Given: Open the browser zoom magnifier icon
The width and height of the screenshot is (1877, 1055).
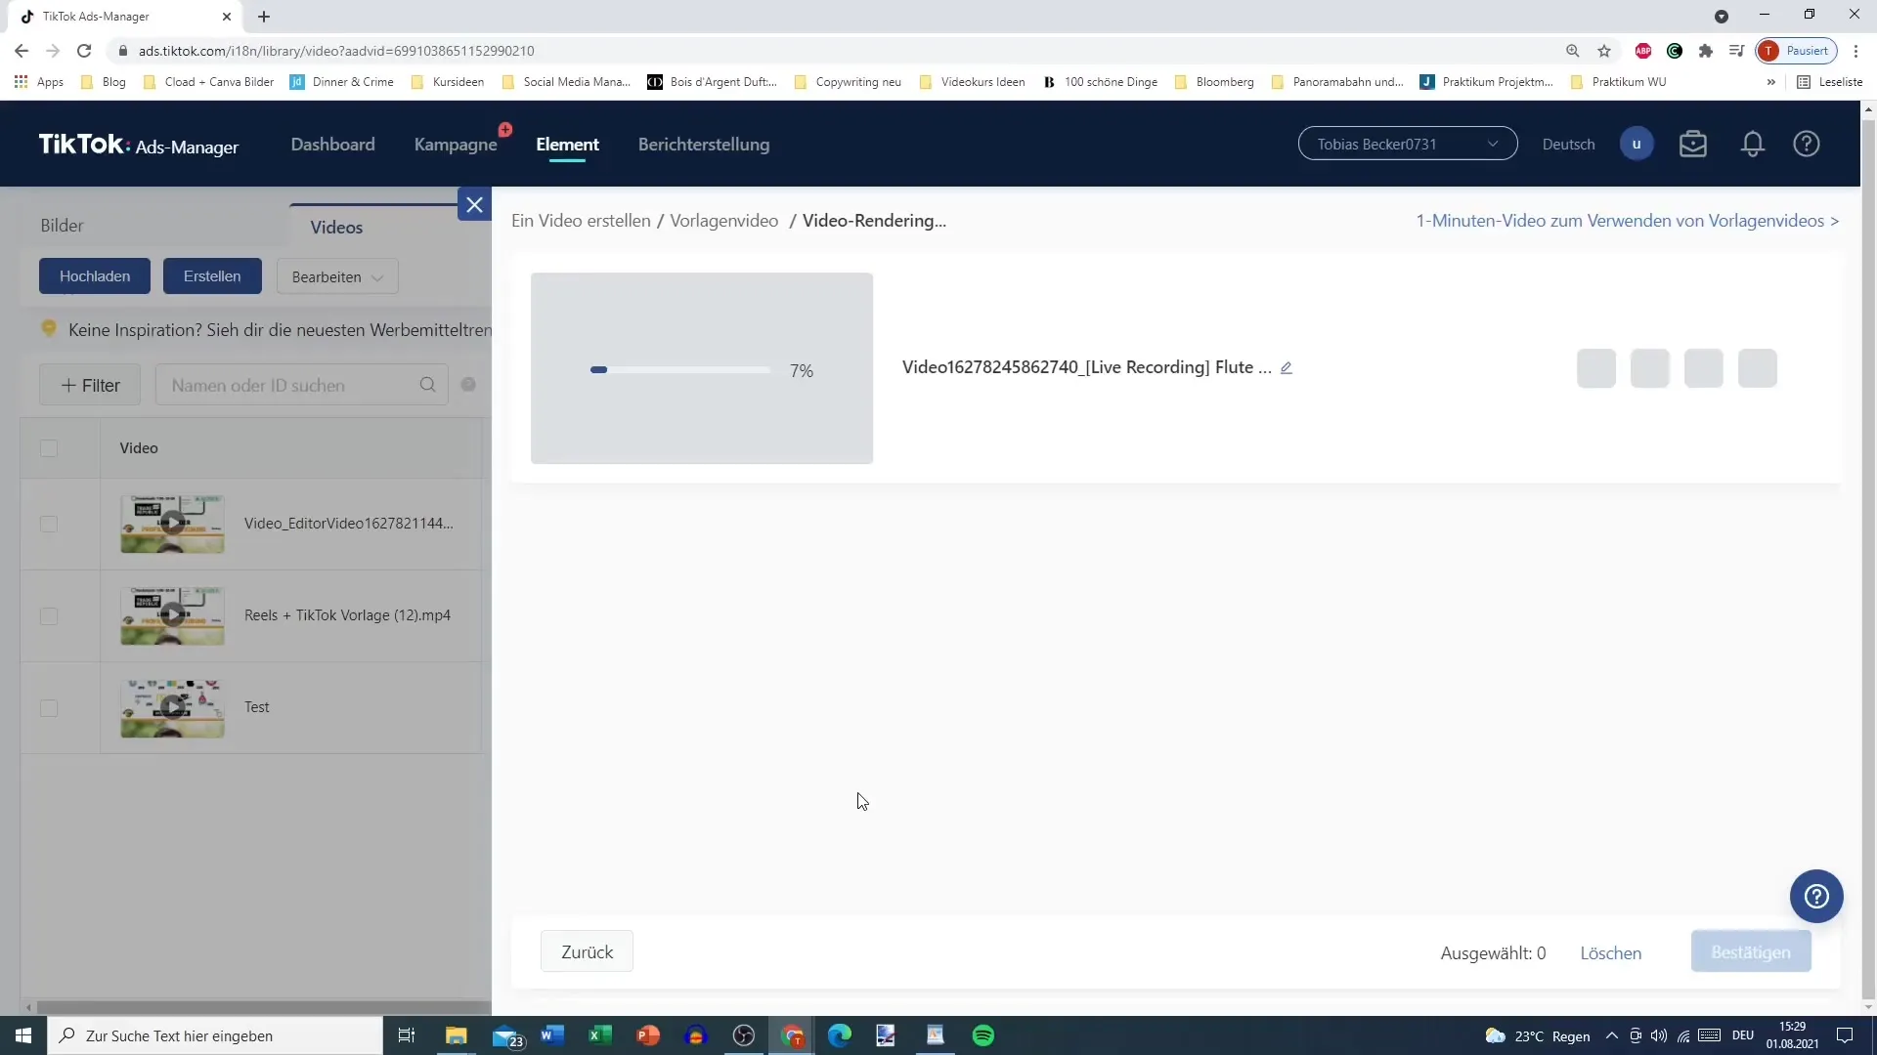Looking at the screenshot, I should [x=1573, y=51].
